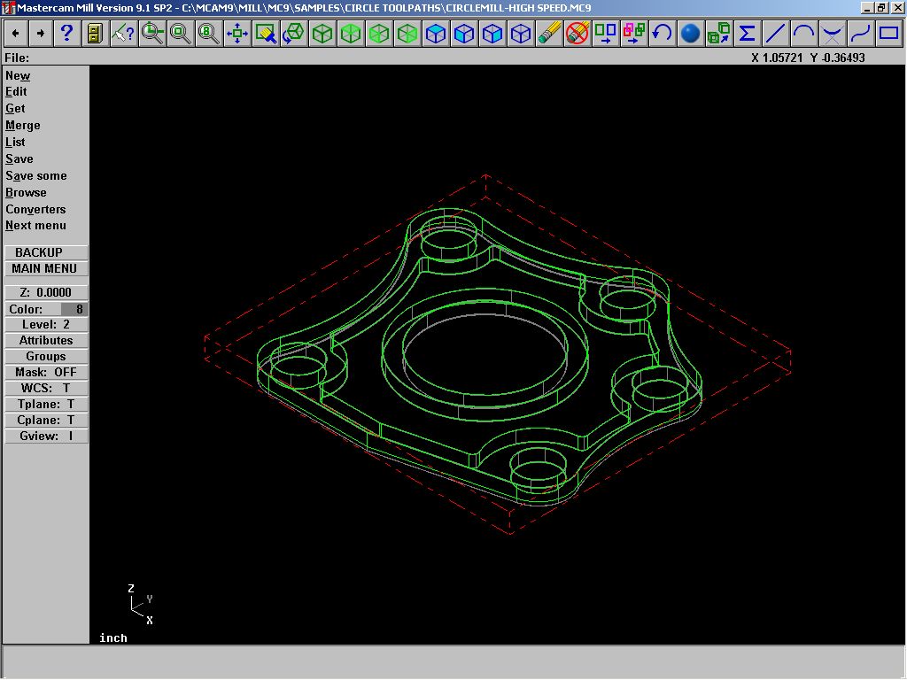Screen dimensions: 907x680
Task: Choose Merge from the File menu
Action: (x=23, y=125)
